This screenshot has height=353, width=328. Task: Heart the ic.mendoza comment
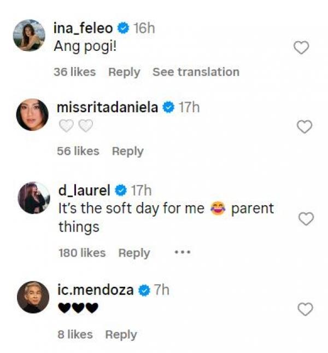click(x=304, y=310)
